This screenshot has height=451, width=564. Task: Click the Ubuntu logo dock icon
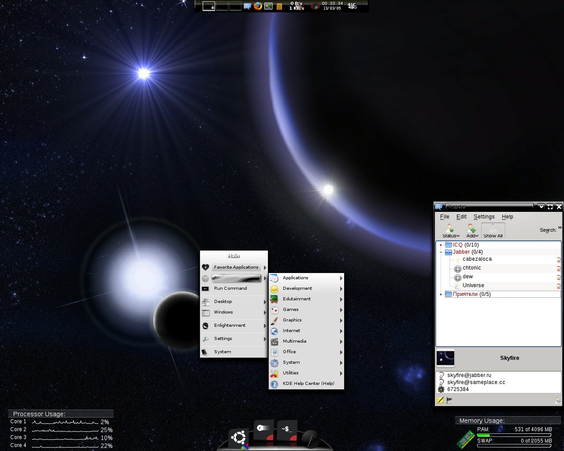[x=239, y=438]
